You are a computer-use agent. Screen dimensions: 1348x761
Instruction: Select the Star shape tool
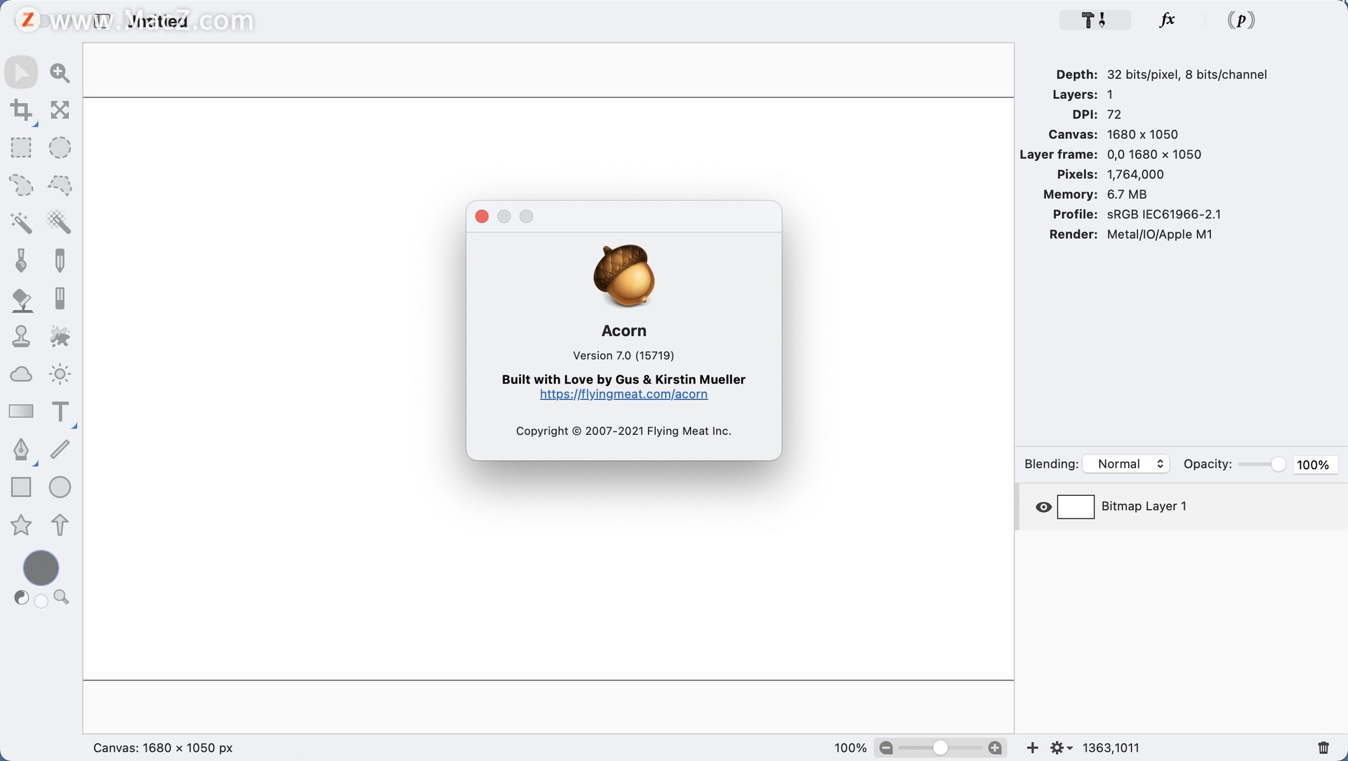pyautogui.click(x=21, y=525)
